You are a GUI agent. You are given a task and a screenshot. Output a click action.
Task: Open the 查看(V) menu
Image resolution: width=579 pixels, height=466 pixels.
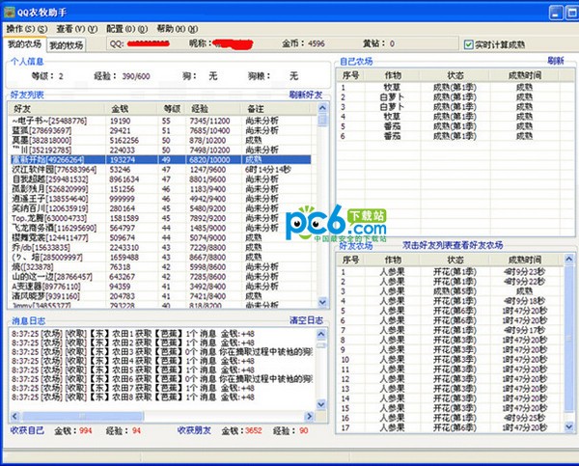click(x=77, y=29)
